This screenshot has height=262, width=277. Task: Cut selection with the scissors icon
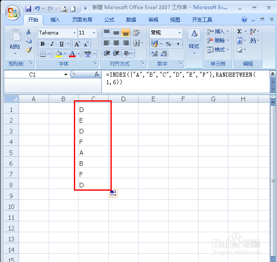coord(28,32)
